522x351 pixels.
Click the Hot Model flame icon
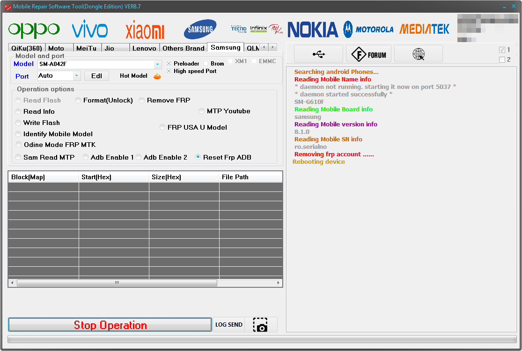click(x=157, y=76)
